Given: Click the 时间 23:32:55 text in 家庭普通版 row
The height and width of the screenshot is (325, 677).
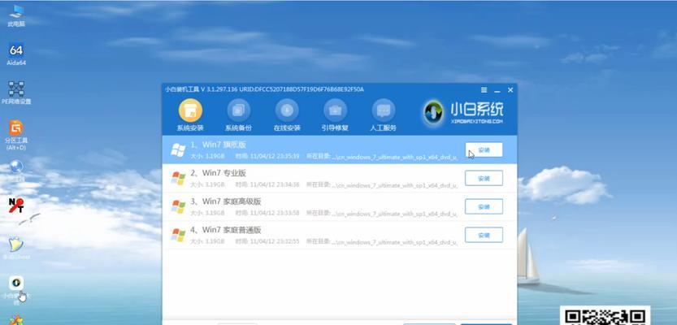Looking at the screenshot, I should (267, 241).
